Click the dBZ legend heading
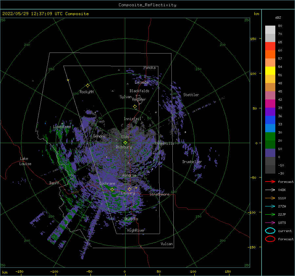The image size is (295, 276). 278,17
